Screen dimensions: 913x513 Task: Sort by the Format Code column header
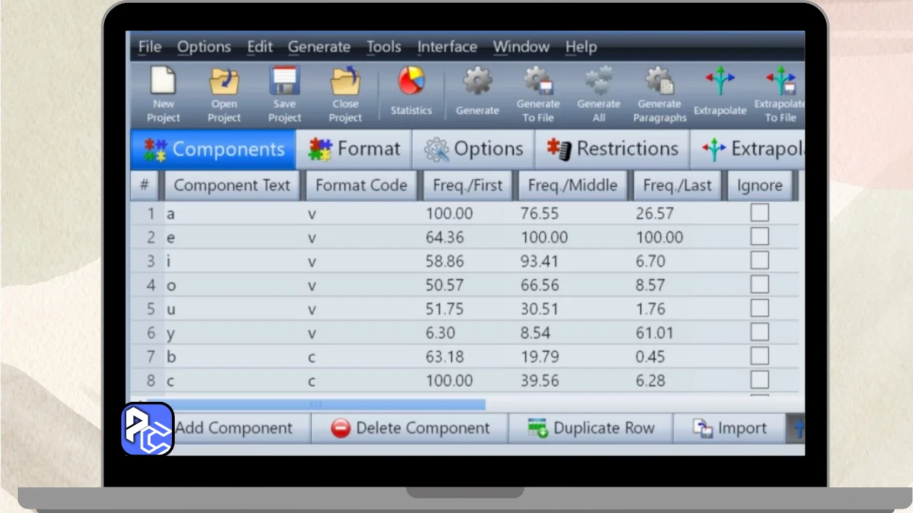[x=361, y=185]
